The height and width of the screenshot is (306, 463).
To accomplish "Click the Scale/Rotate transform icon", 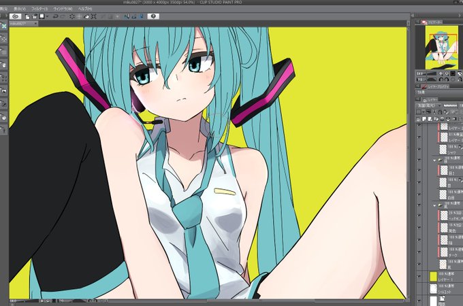I will click(x=94, y=16).
